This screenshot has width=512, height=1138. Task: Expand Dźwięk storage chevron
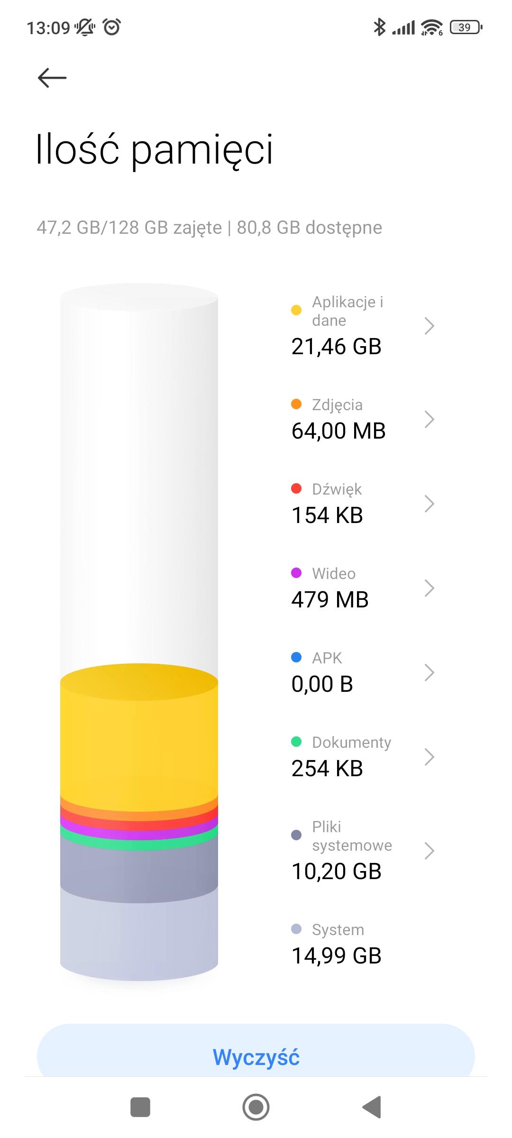pyautogui.click(x=429, y=504)
